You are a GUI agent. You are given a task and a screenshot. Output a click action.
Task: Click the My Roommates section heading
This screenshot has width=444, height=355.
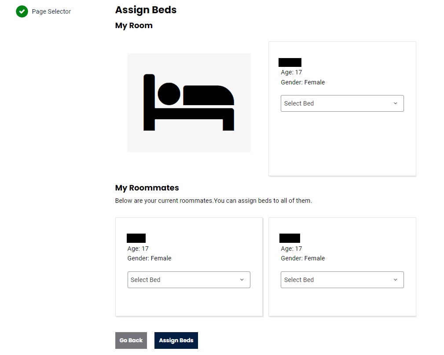(147, 188)
